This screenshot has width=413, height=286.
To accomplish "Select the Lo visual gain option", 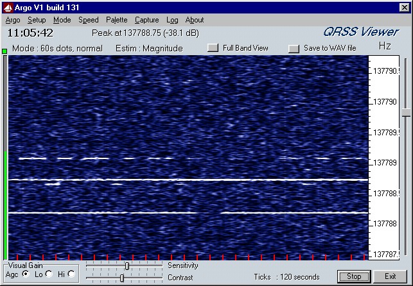I will pos(49,274).
